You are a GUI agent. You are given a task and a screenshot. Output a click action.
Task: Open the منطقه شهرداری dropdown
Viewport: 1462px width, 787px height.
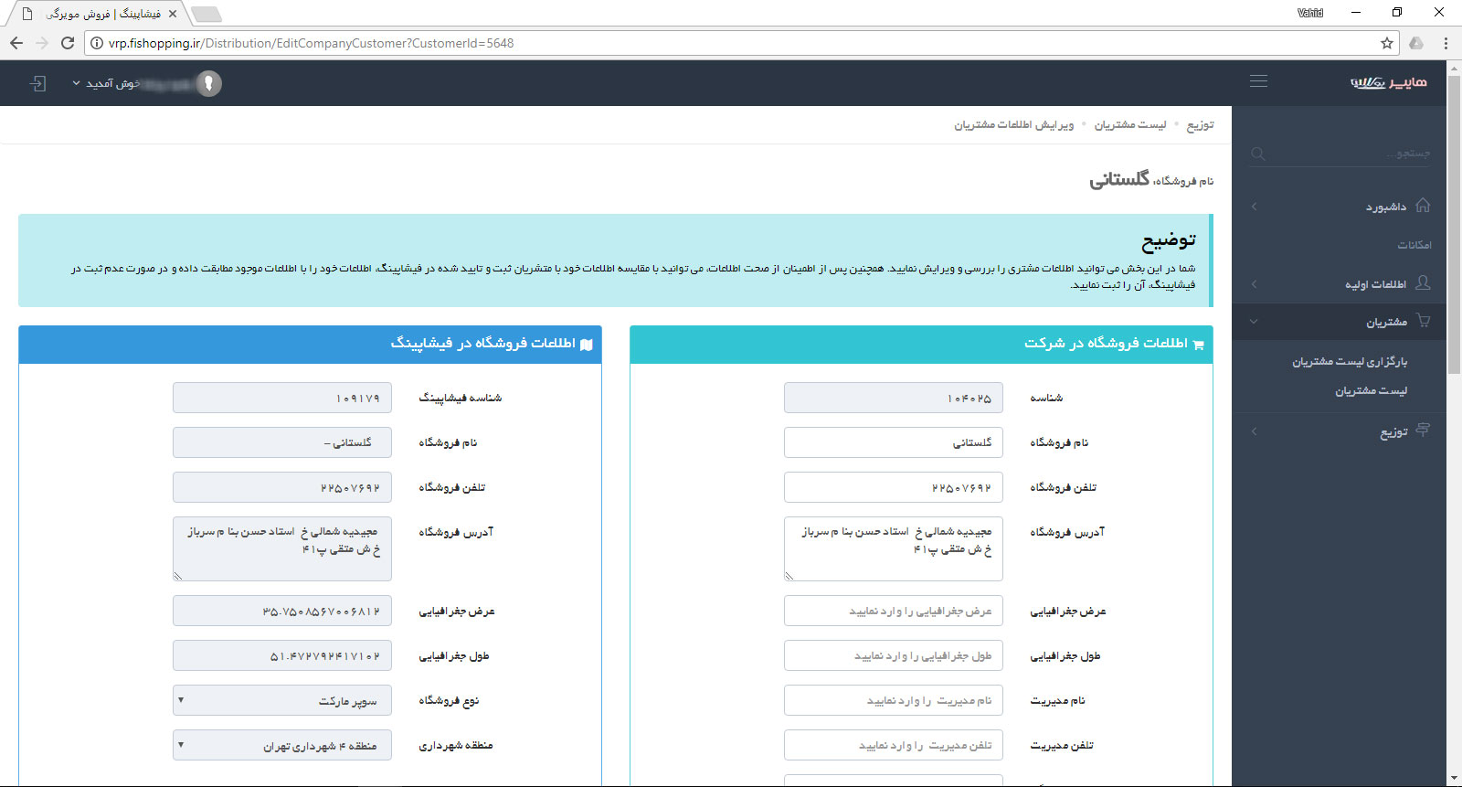click(x=282, y=746)
